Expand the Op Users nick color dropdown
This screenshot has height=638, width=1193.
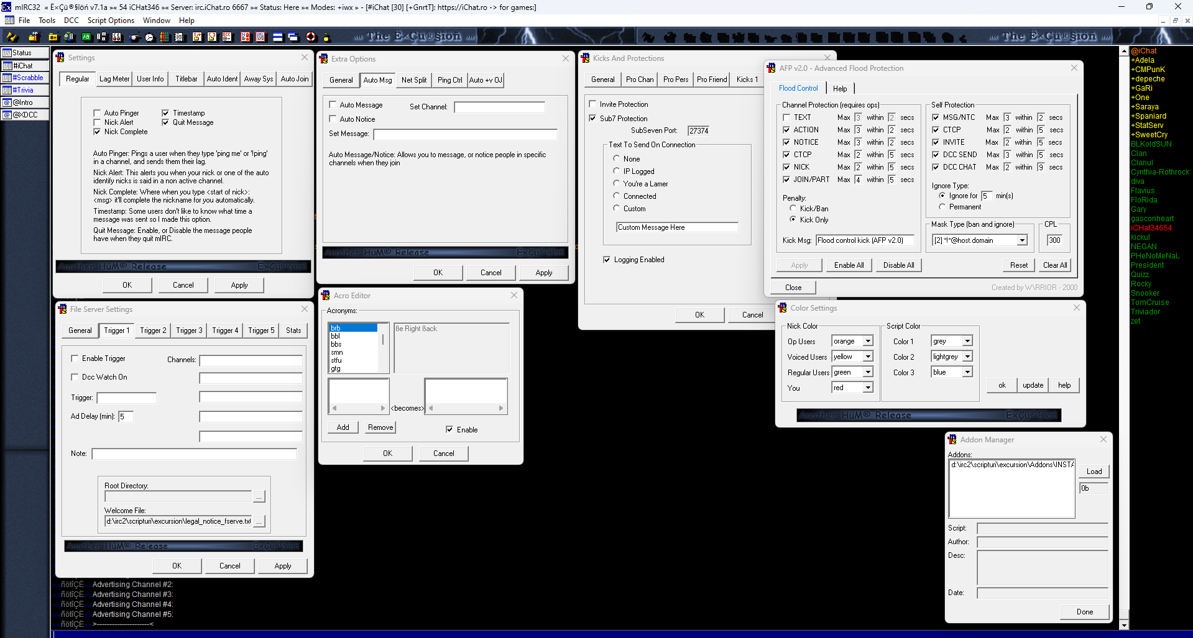[868, 341]
